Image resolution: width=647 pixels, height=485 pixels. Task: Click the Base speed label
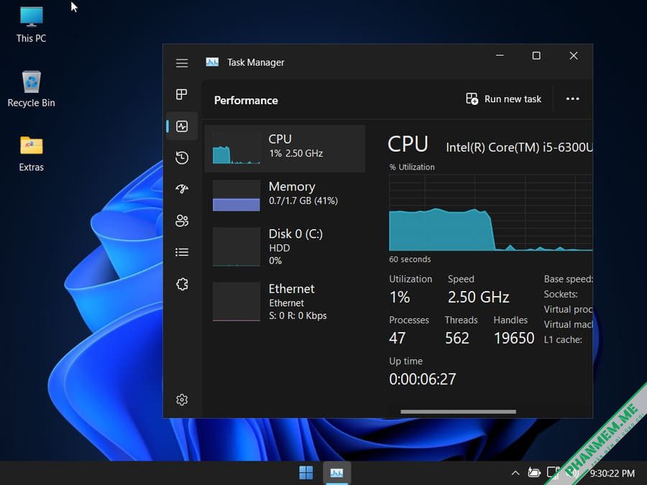click(568, 279)
